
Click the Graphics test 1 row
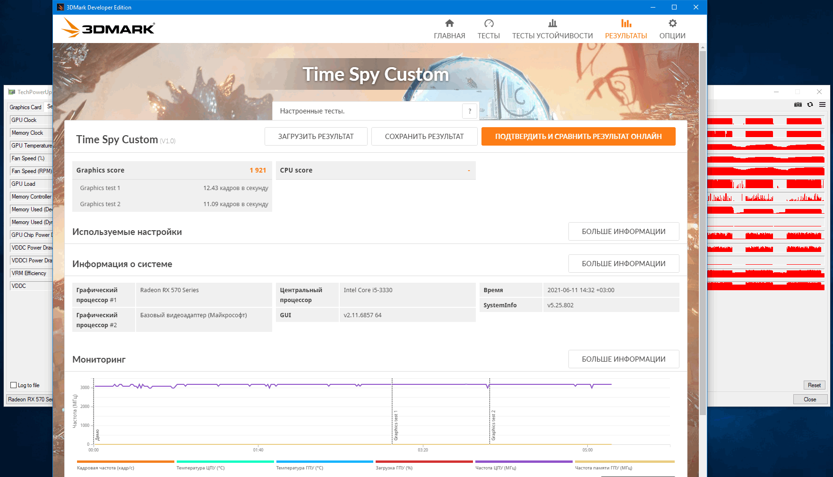(172, 188)
